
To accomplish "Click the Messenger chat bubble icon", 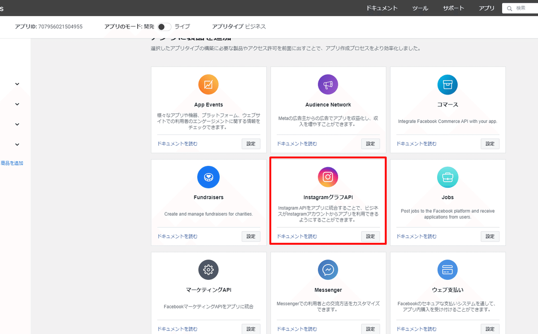I will click(328, 269).
